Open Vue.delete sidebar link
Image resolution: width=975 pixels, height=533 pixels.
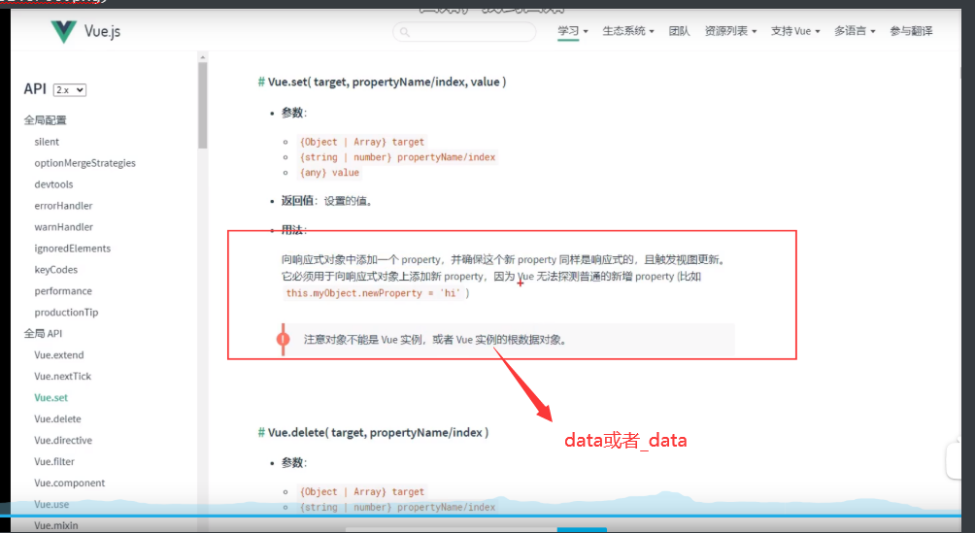(x=57, y=418)
